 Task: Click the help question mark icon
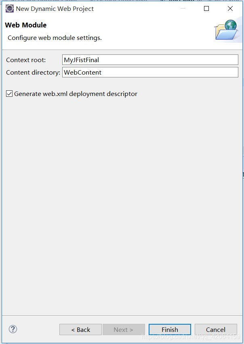13,329
